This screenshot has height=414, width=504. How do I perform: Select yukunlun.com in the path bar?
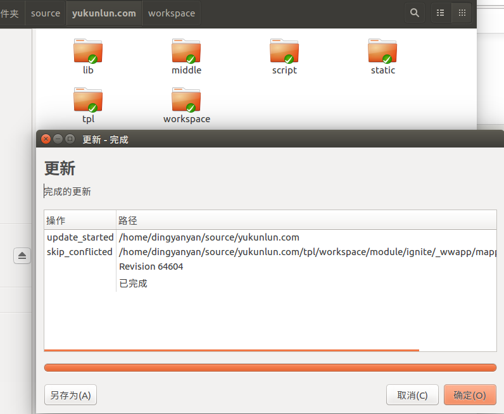pos(104,13)
